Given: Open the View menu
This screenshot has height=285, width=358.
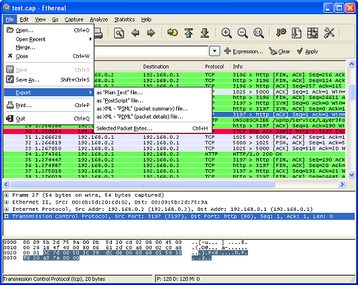Looking at the screenshot, I should (x=40, y=20).
